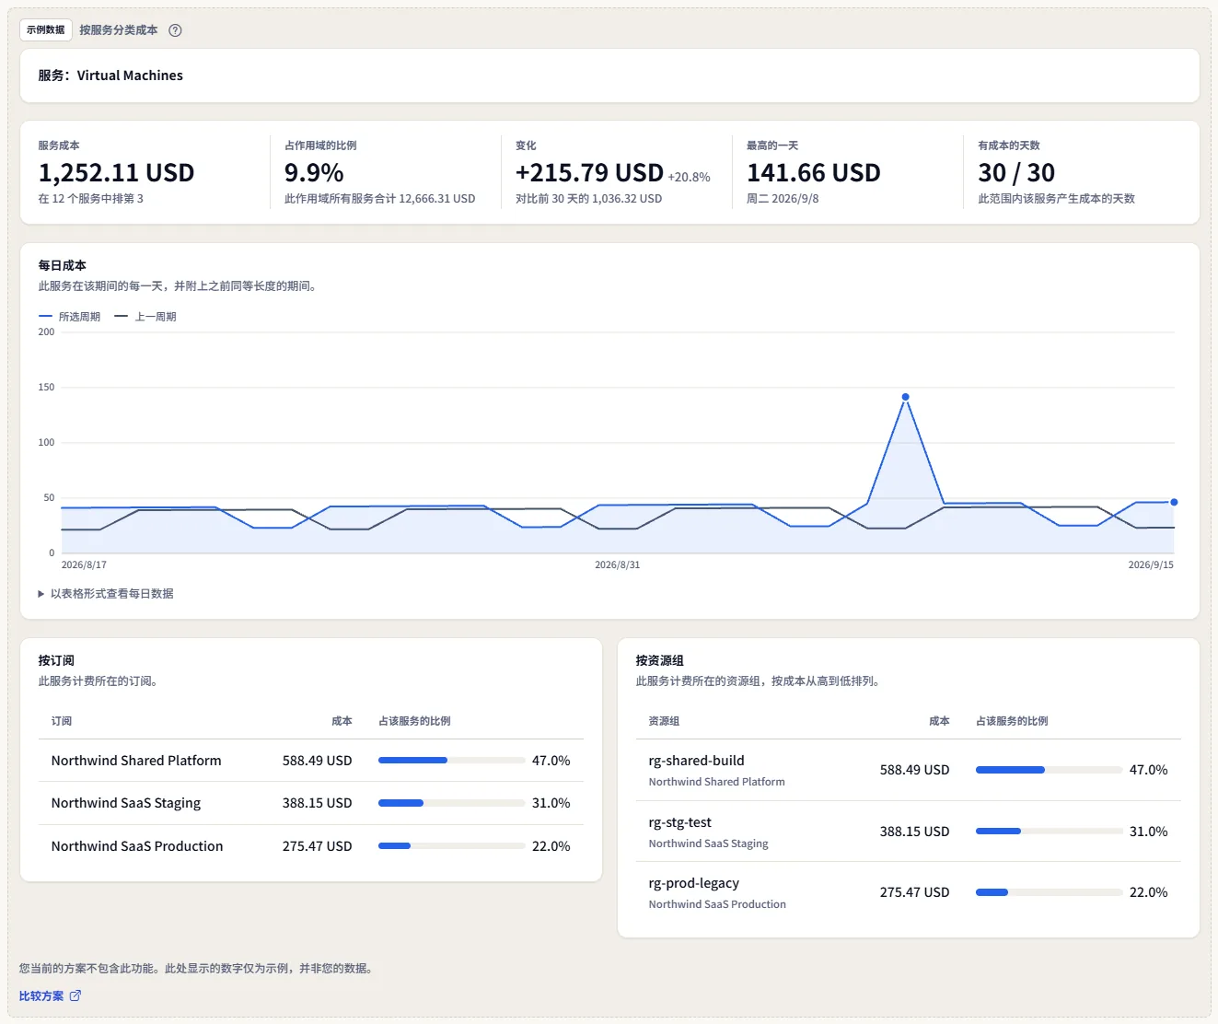Click the 周二 2026/9/8 date text
The image size is (1218, 1024).
783,199
